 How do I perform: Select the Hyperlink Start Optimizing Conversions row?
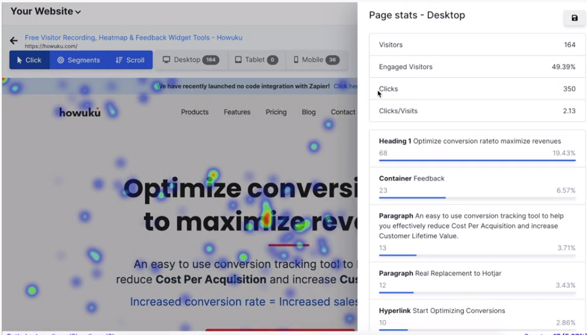tap(477, 316)
